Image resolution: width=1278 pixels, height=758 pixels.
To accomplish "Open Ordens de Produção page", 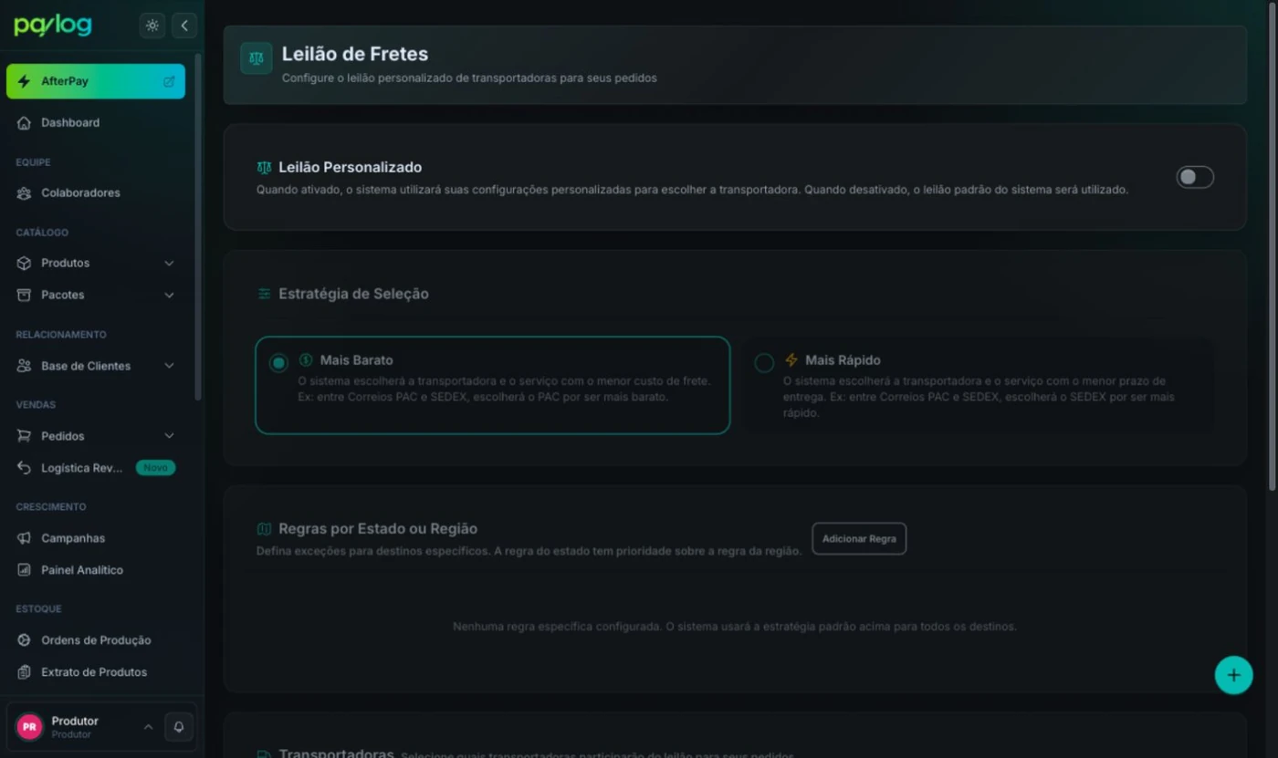I will pyautogui.click(x=96, y=640).
